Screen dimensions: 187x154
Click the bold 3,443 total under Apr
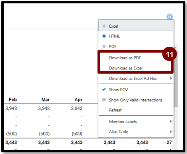(77, 142)
